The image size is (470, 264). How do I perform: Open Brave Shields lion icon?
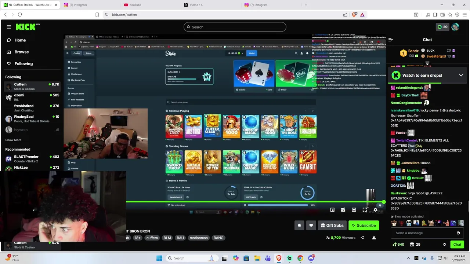tap(354, 15)
